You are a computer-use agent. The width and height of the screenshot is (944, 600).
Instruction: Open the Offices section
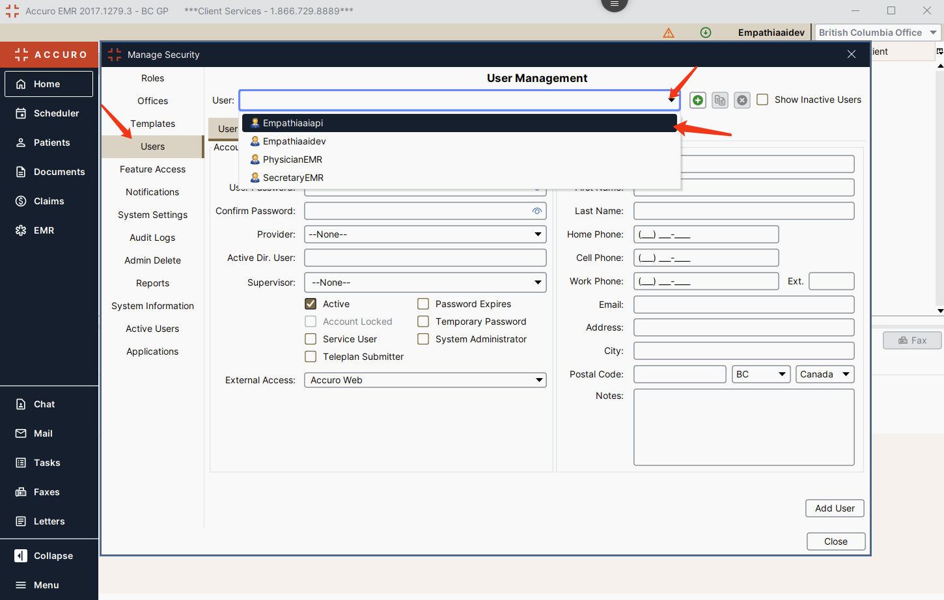(x=152, y=101)
